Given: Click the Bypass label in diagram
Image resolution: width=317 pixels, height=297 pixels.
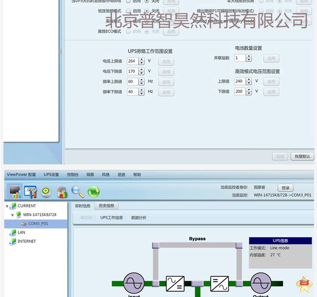Looking at the screenshot, I should [x=197, y=239].
